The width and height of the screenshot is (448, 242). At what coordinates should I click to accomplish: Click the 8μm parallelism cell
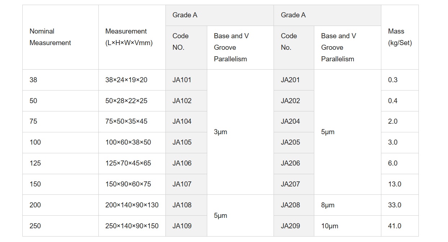(x=347, y=205)
